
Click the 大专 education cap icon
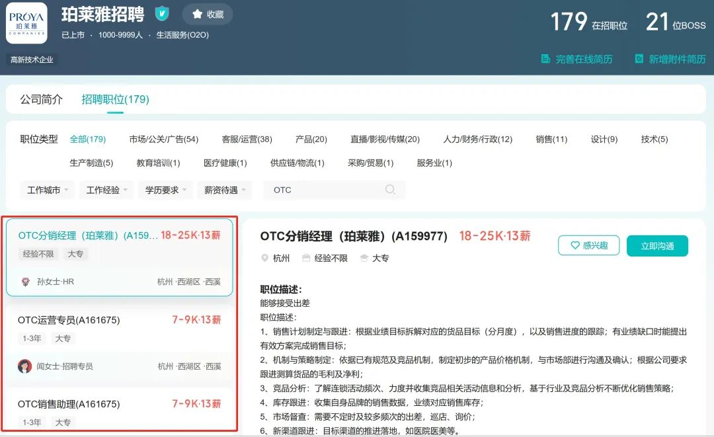point(364,258)
